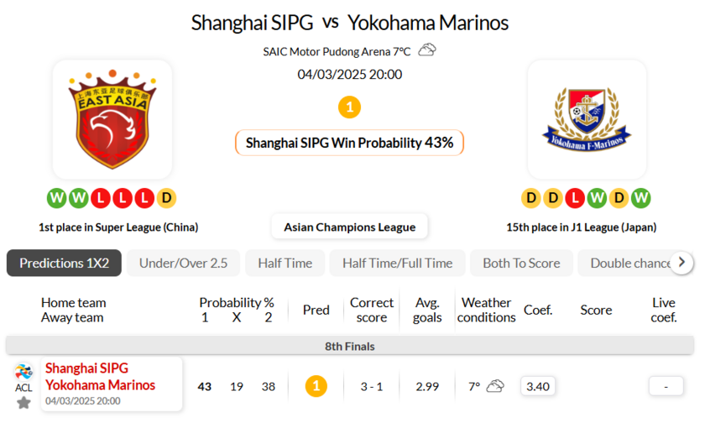Click the cloudy weather icon beside 7°C in header
The width and height of the screenshot is (705, 433).
427,50
